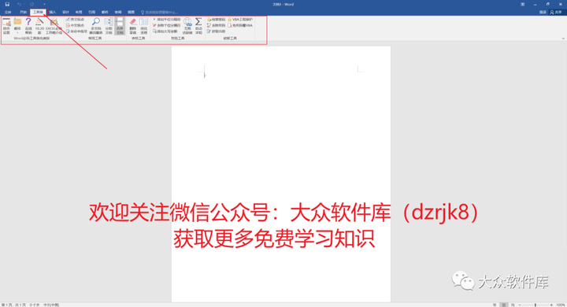The width and height of the screenshot is (567, 307).
Task: Click the 中文(中国) language indicator
Action: click(51, 305)
